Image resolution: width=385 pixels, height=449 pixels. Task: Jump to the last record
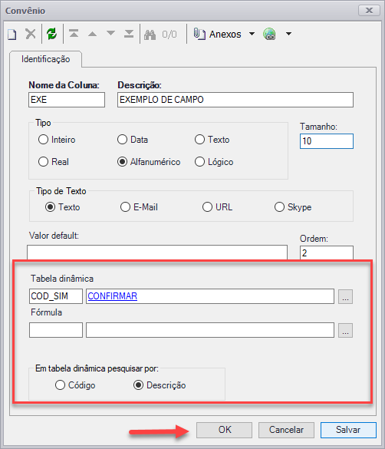[x=129, y=34]
